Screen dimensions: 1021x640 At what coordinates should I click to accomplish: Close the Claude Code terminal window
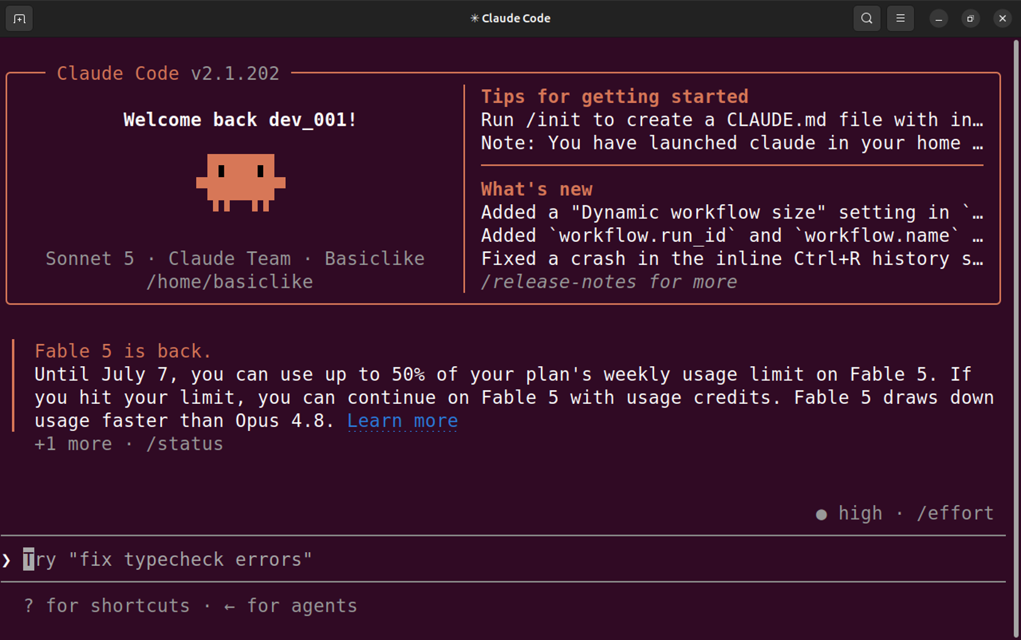coord(1003,19)
